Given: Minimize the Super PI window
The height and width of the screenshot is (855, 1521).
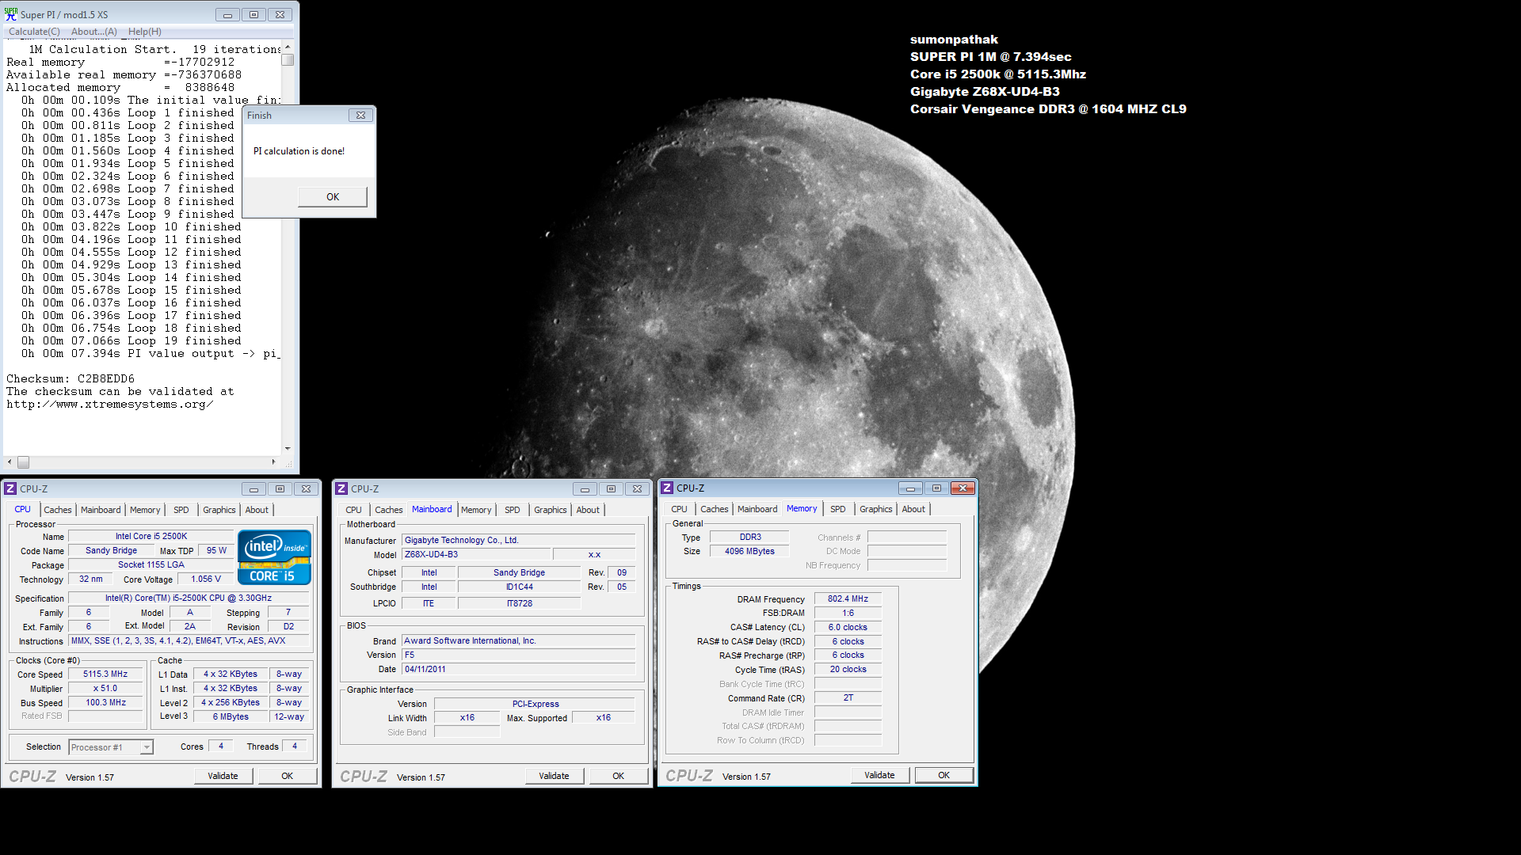Looking at the screenshot, I should point(227,14).
